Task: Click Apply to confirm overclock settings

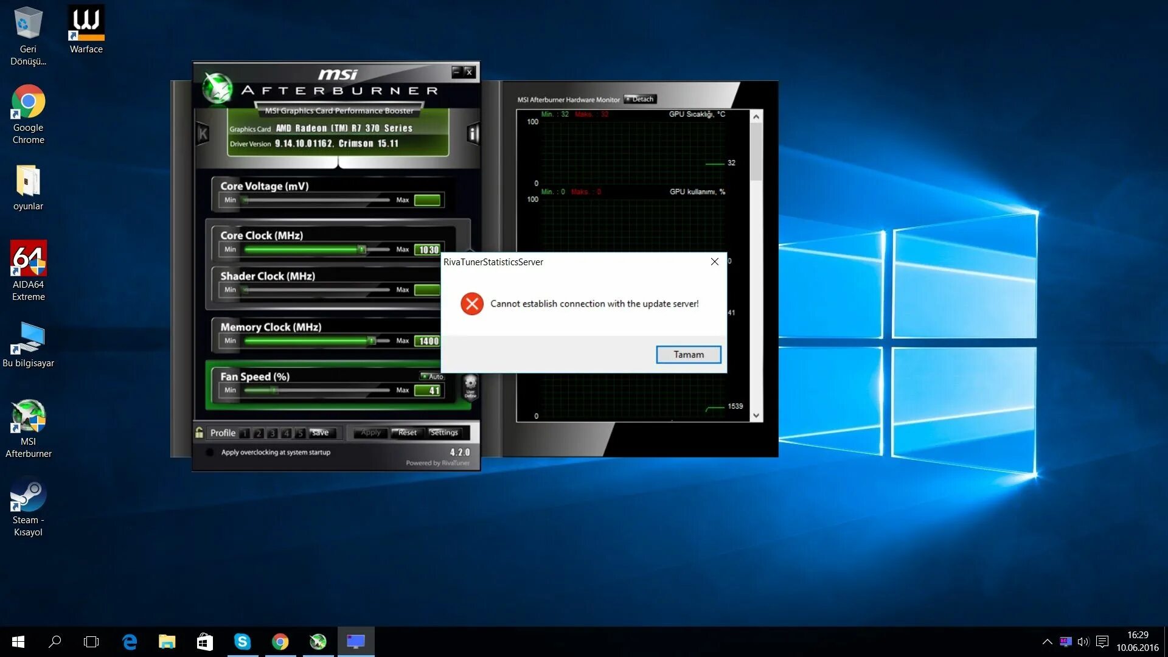Action: point(370,433)
